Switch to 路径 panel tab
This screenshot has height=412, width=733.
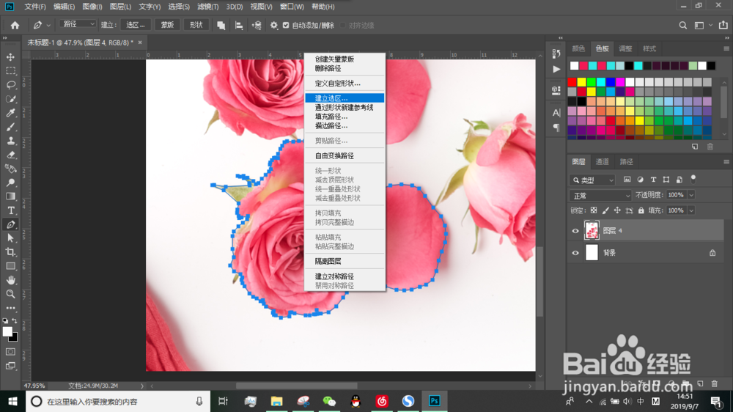[626, 162]
